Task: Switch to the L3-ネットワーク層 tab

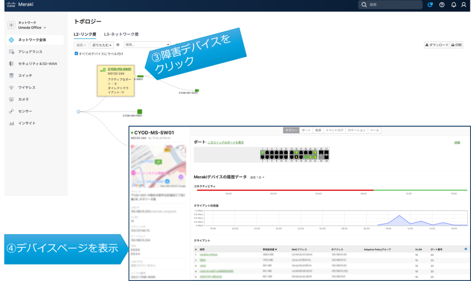Action: 121,34
